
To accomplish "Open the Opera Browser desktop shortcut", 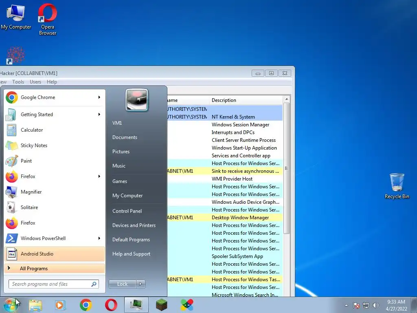I will tap(48, 20).
